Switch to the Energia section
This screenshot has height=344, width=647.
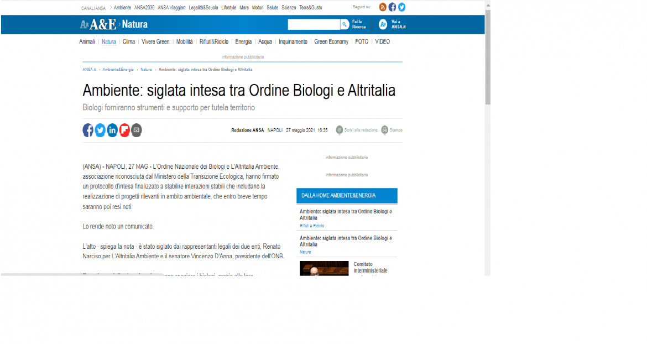(243, 41)
